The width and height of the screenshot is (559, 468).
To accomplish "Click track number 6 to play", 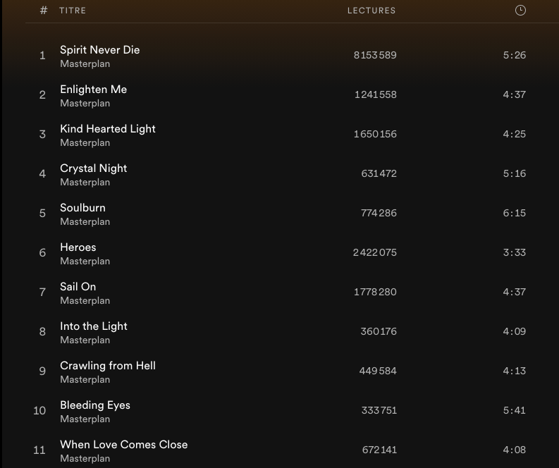I will [42, 252].
